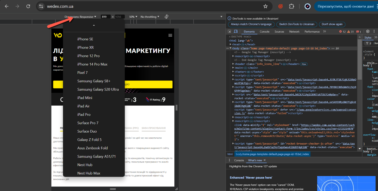Click the viewport width field showing 819
378x191 pixels.
[106, 17]
